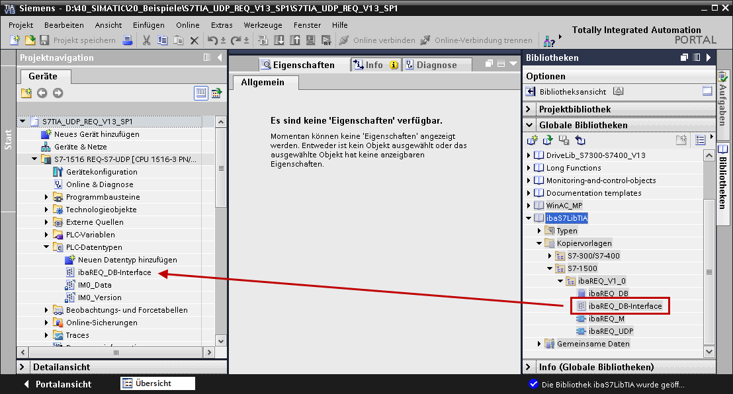Click download to device icon
This screenshot has height=394, width=733.
[279, 40]
